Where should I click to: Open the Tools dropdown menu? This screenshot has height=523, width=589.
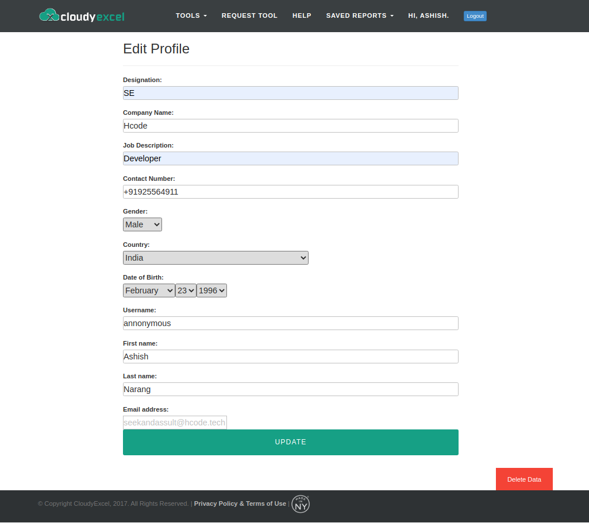(x=191, y=16)
